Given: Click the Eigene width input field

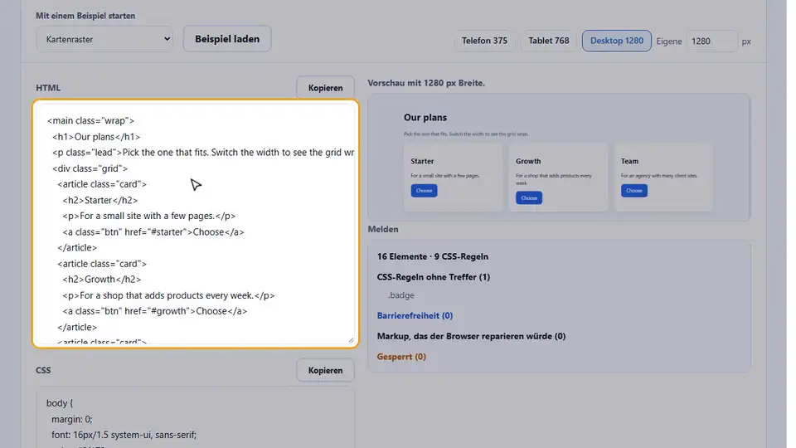Looking at the screenshot, I should [x=711, y=41].
